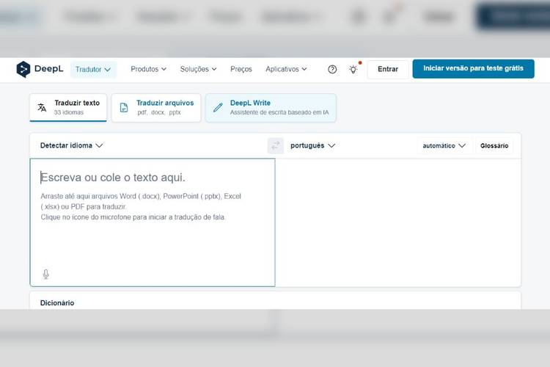Expand the Aplicativos menu
Image resolution: width=550 pixels, height=367 pixels.
pos(286,69)
